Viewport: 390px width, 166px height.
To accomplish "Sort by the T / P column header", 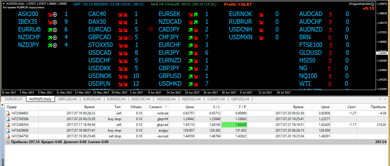I will [x=235, y=107].
